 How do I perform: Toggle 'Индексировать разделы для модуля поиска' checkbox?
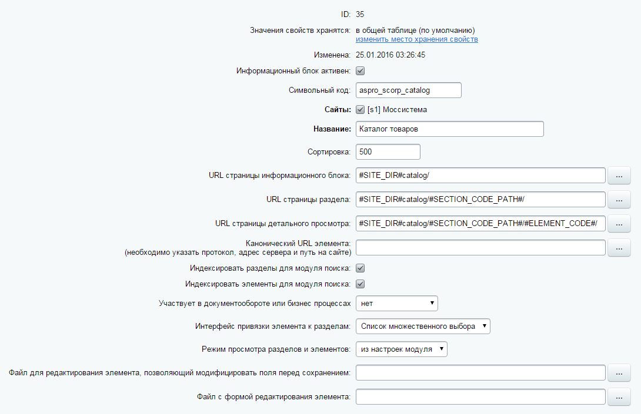pos(360,268)
